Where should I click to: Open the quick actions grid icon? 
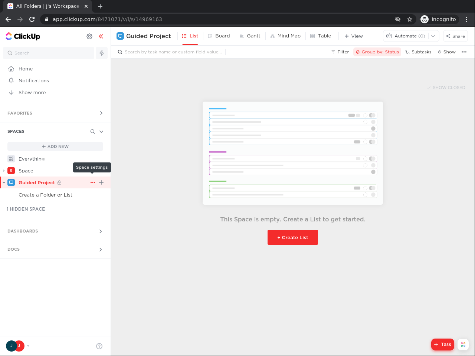coord(463,345)
